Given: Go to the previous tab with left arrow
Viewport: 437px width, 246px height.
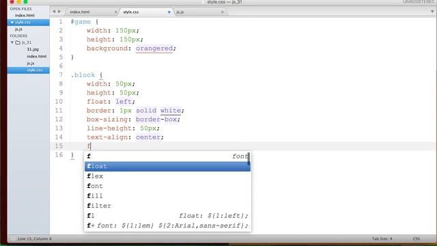Looking at the screenshot, I should click(x=54, y=12).
